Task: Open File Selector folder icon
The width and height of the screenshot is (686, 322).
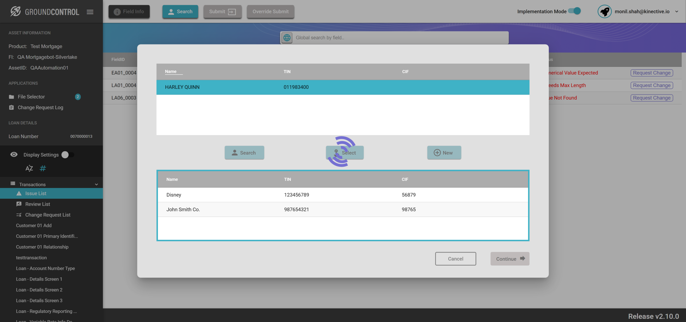Action: click(x=11, y=97)
